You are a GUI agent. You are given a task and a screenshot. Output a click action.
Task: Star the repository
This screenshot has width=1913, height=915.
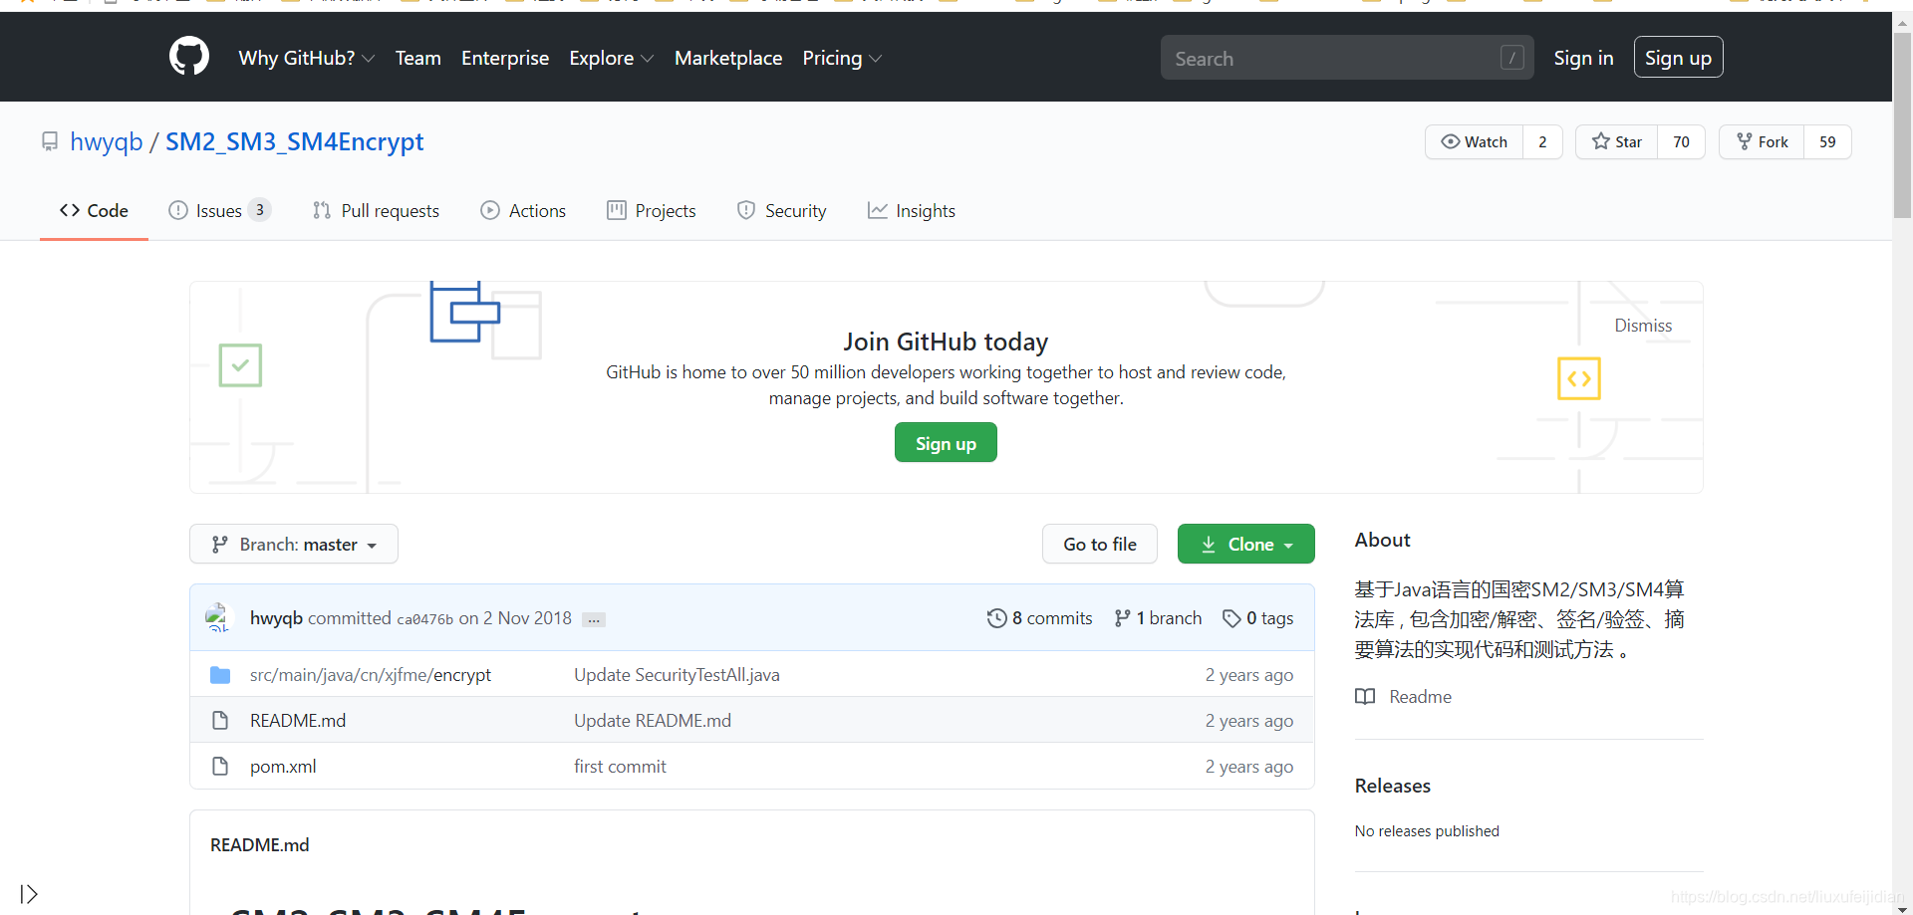[1617, 141]
